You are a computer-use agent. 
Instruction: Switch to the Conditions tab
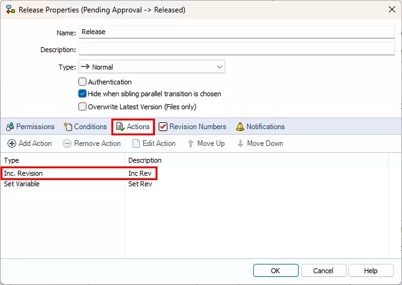coord(85,127)
